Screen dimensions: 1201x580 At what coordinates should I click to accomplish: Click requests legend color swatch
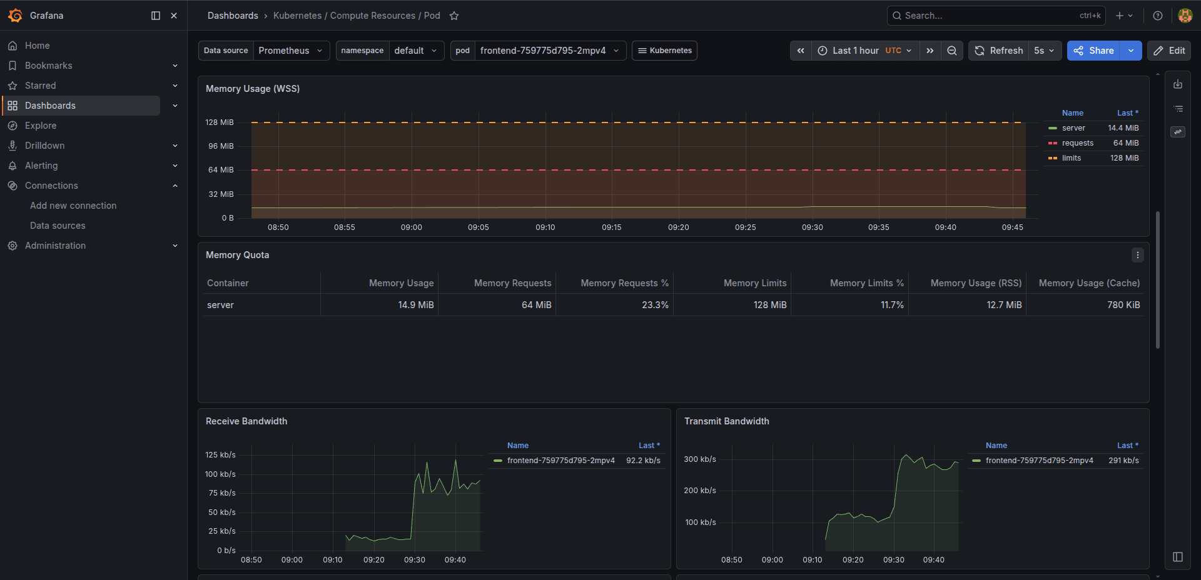coord(1053,143)
